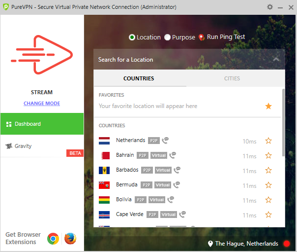Add Netherlands to favorites with star
Screen dimensions: 297x252
pos(268,141)
